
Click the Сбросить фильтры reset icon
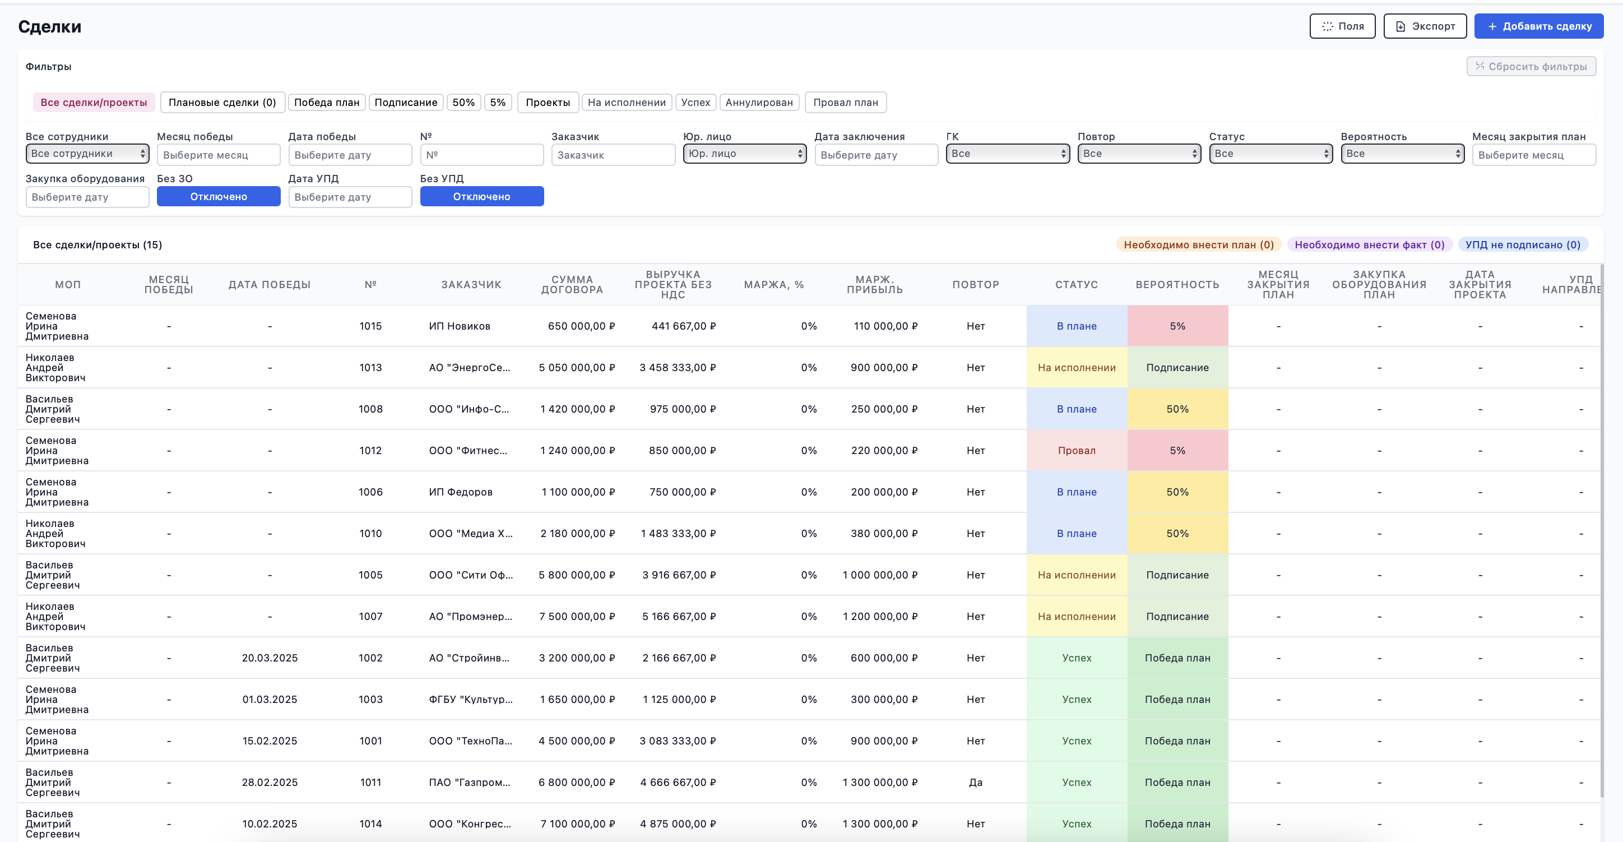[1480, 66]
